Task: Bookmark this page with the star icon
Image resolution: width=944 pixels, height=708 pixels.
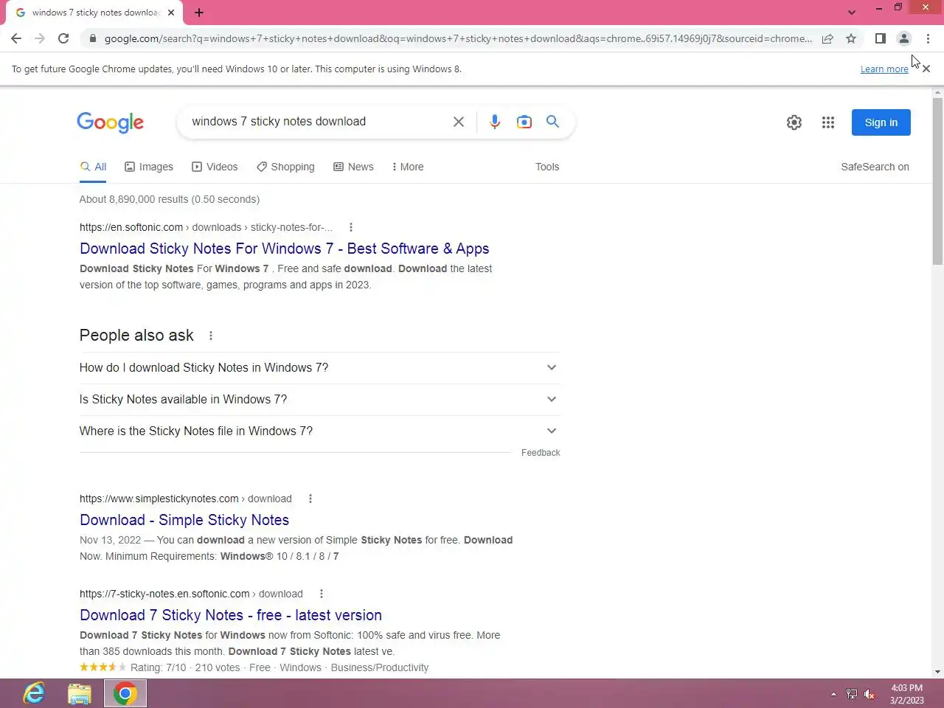Action: [x=851, y=38]
